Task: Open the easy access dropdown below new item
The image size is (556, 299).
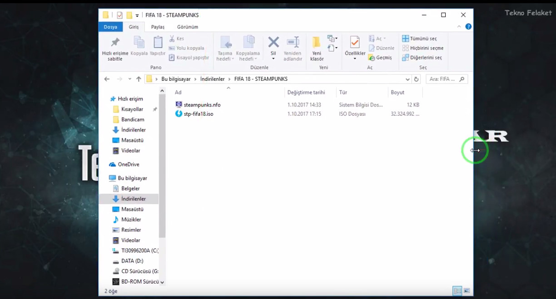Action: coord(333,48)
